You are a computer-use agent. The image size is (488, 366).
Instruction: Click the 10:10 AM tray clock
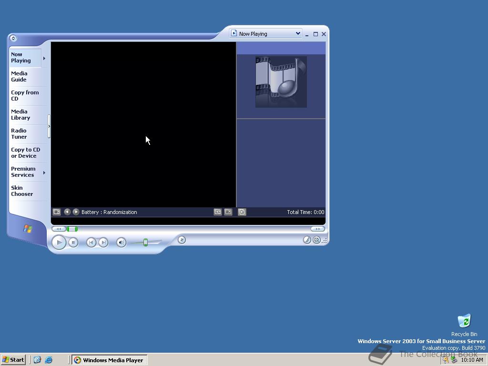coord(472,360)
